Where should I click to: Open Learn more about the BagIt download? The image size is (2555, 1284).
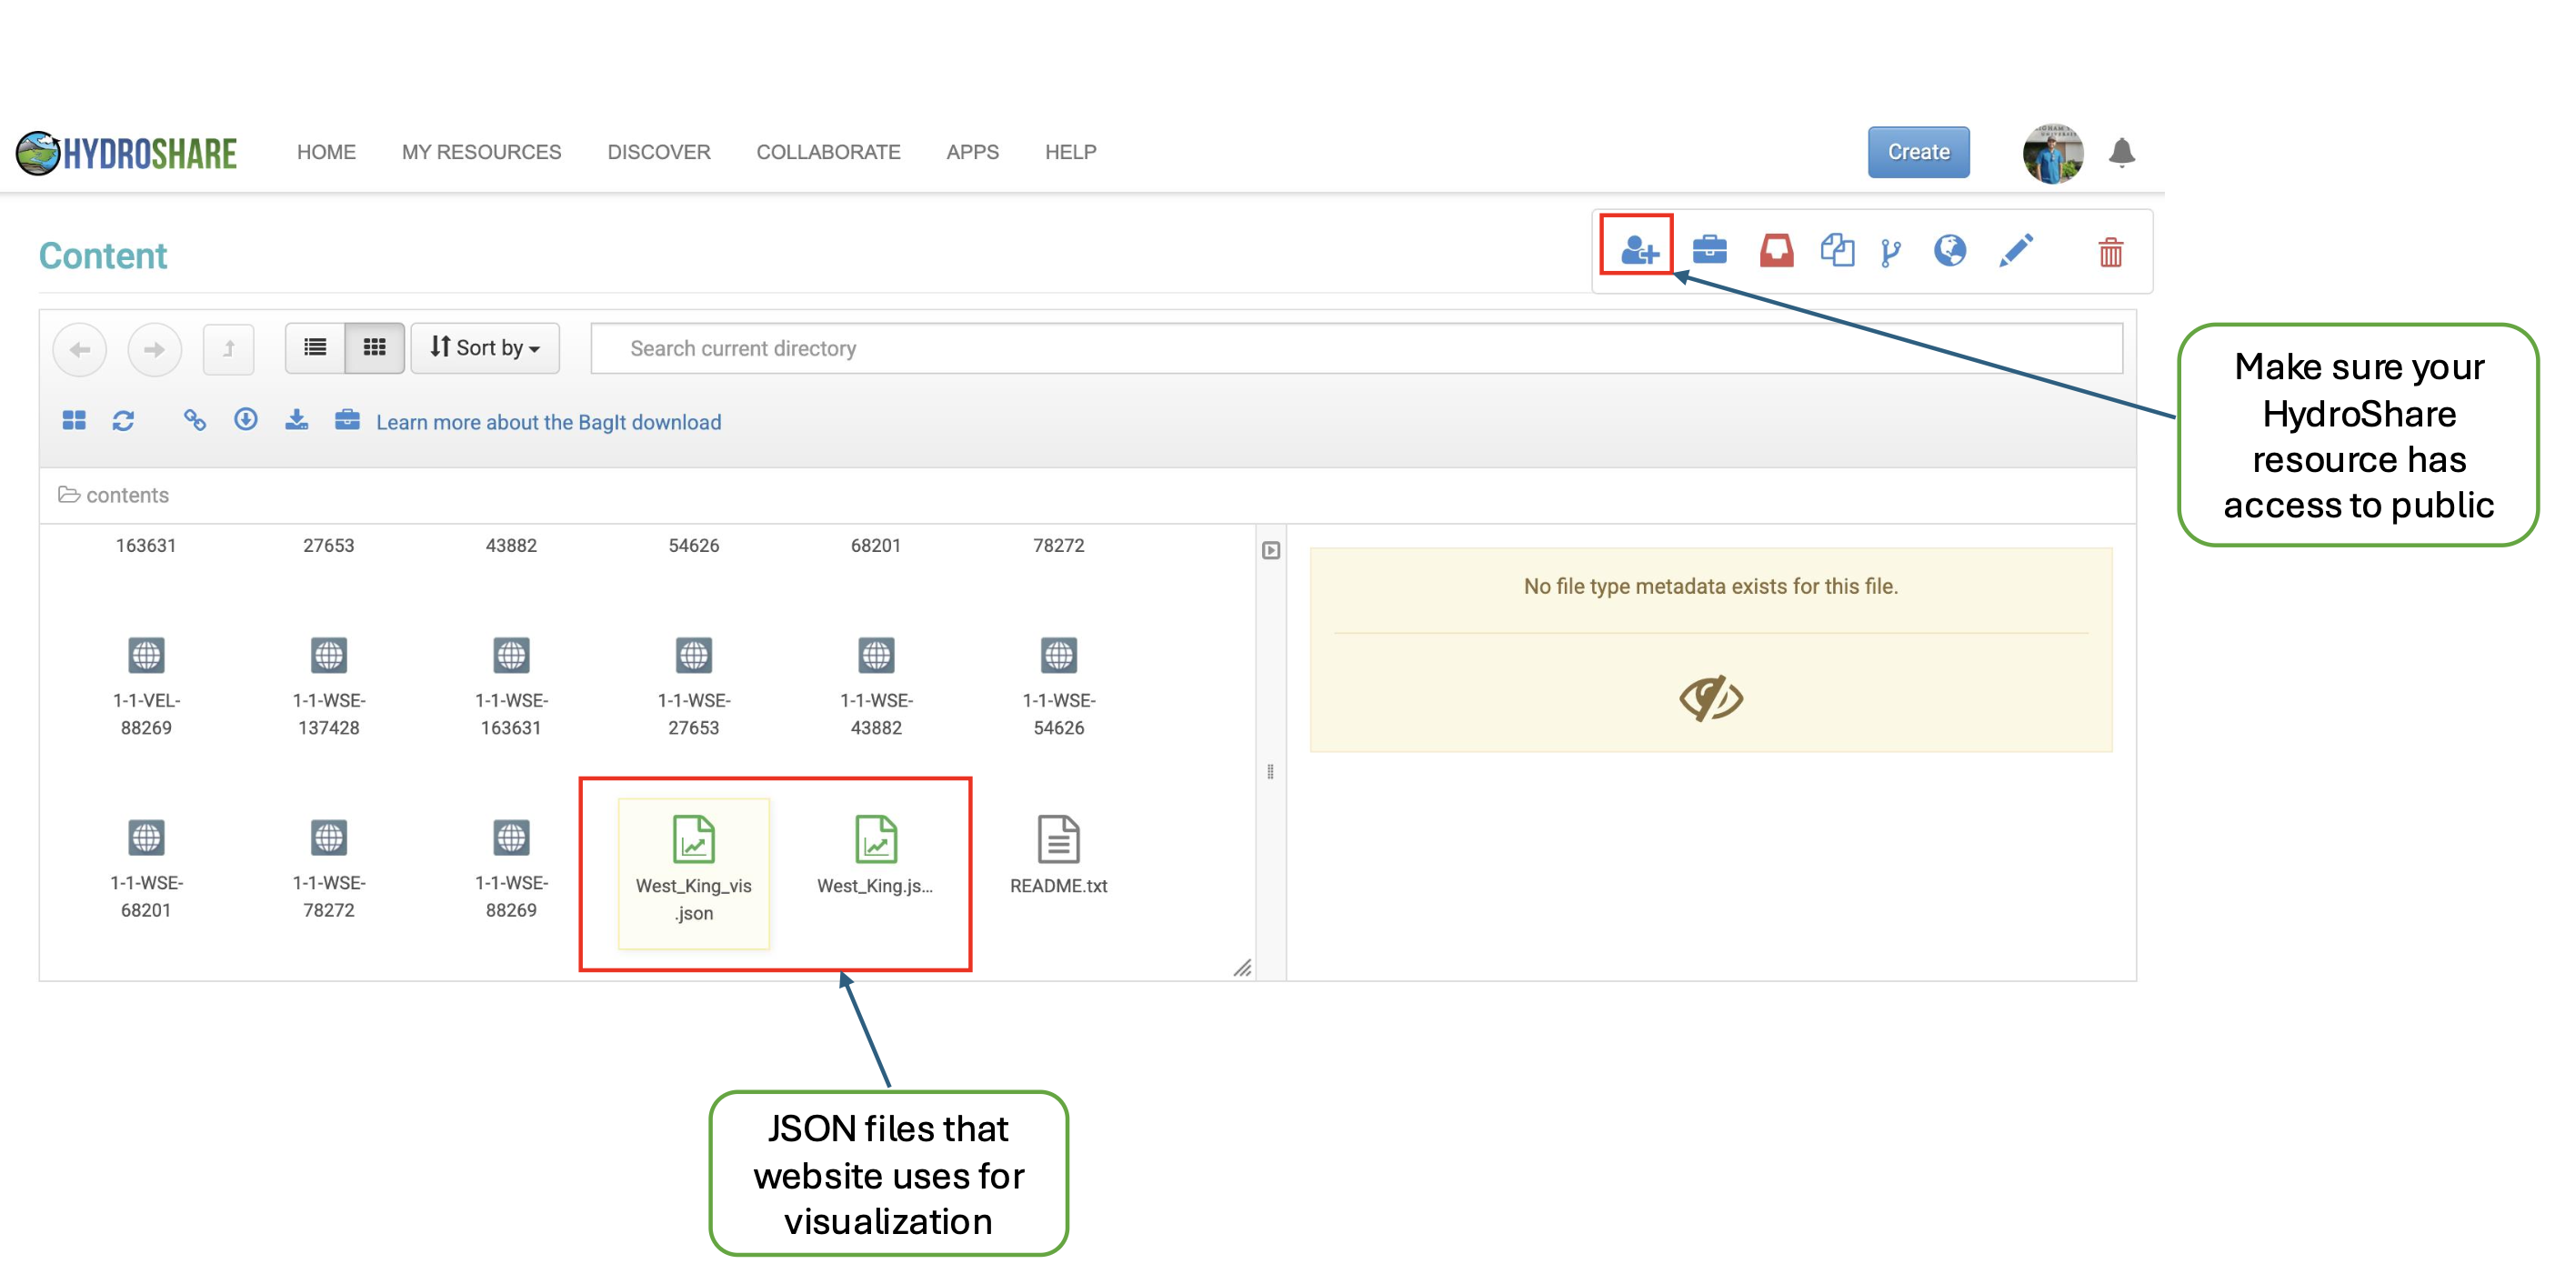548,423
